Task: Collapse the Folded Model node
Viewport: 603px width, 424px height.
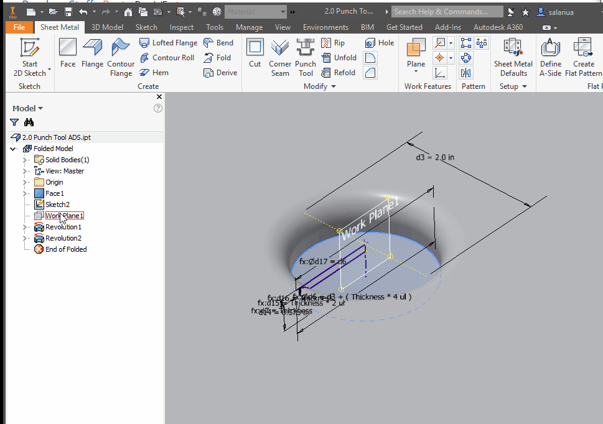Action: pyautogui.click(x=14, y=149)
